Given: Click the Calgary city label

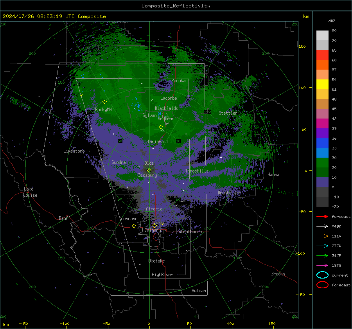Looking at the screenshot, I should click(153, 230).
